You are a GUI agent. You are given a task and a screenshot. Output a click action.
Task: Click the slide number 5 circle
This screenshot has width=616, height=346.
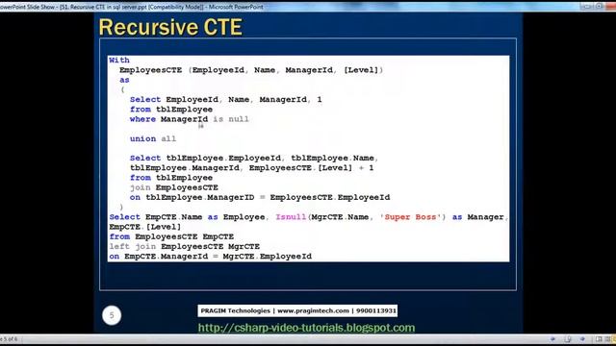pyautogui.click(x=112, y=315)
